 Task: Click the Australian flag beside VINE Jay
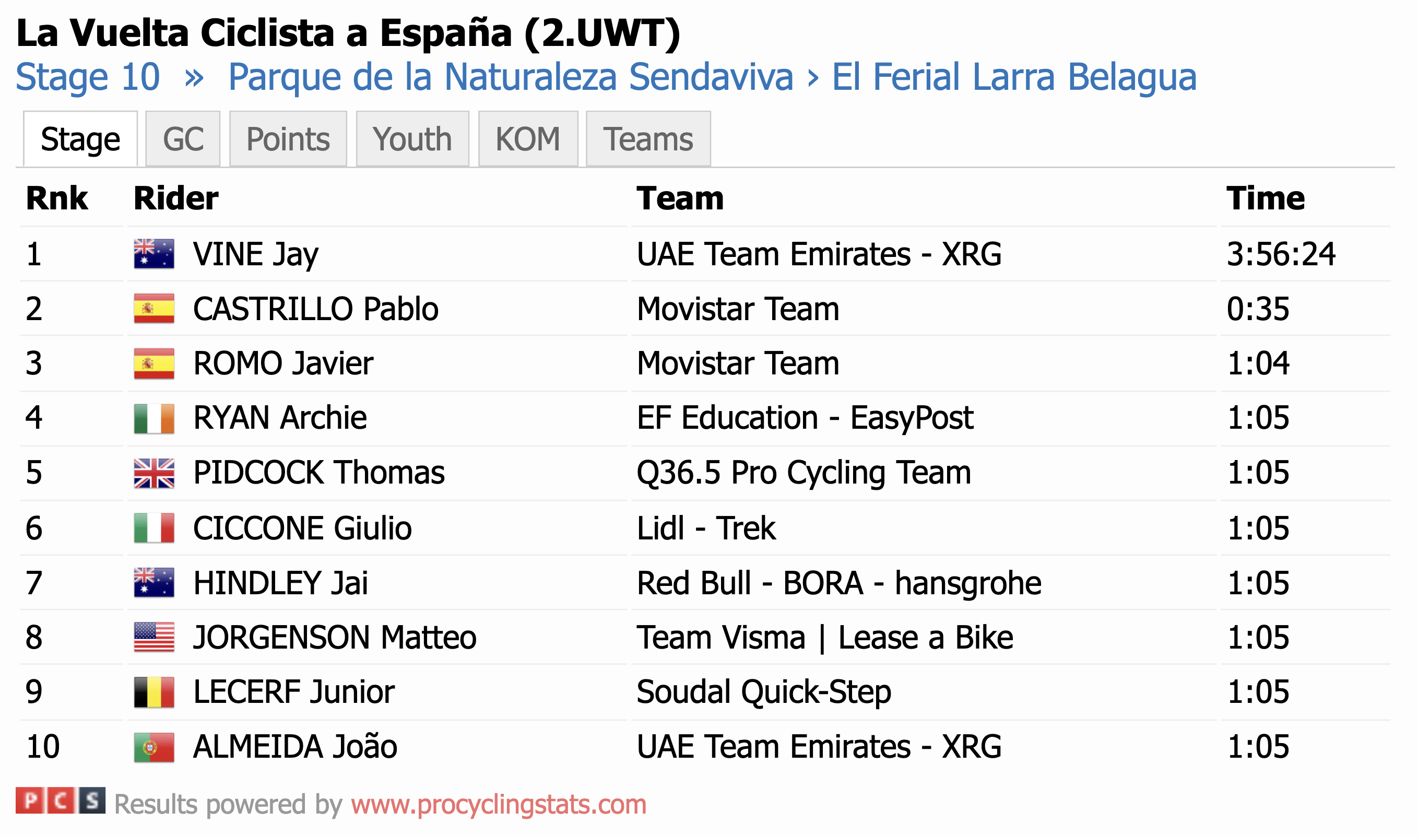(x=154, y=254)
